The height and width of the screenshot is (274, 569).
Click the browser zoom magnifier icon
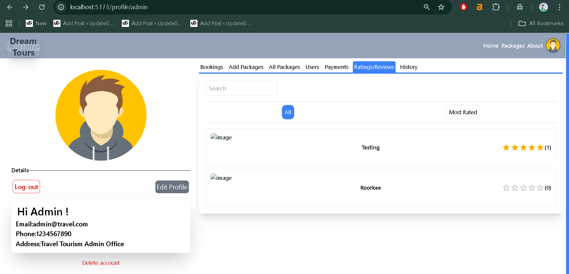(427, 7)
